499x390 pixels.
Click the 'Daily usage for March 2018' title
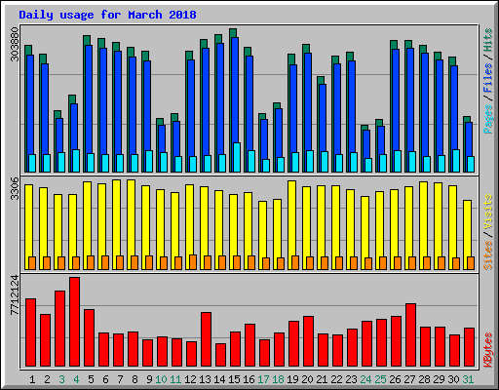(x=107, y=15)
